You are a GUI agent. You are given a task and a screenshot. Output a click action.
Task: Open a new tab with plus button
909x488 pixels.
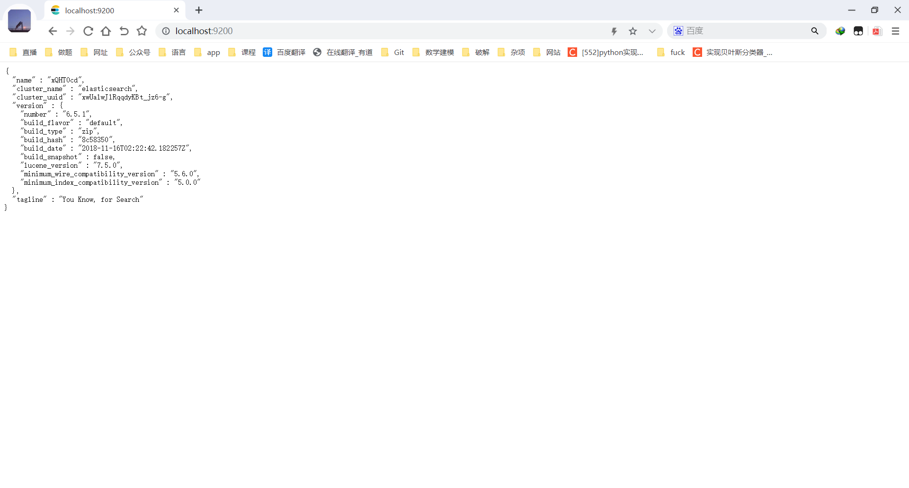click(x=199, y=10)
